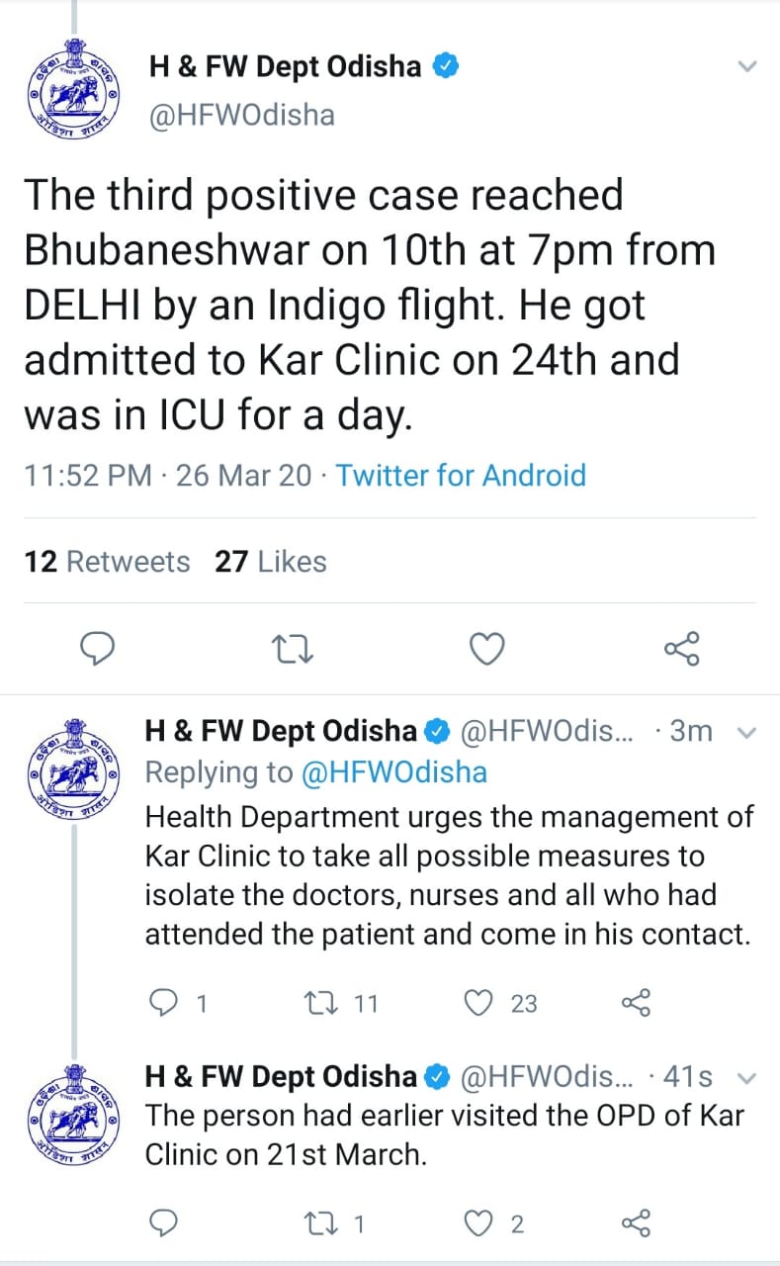This screenshot has width=780, height=1266.
Task: View the 27 Likes list
Action: coord(270,562)
